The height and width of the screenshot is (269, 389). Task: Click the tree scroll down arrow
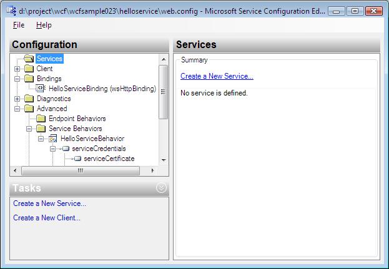(x=164, y=160)
